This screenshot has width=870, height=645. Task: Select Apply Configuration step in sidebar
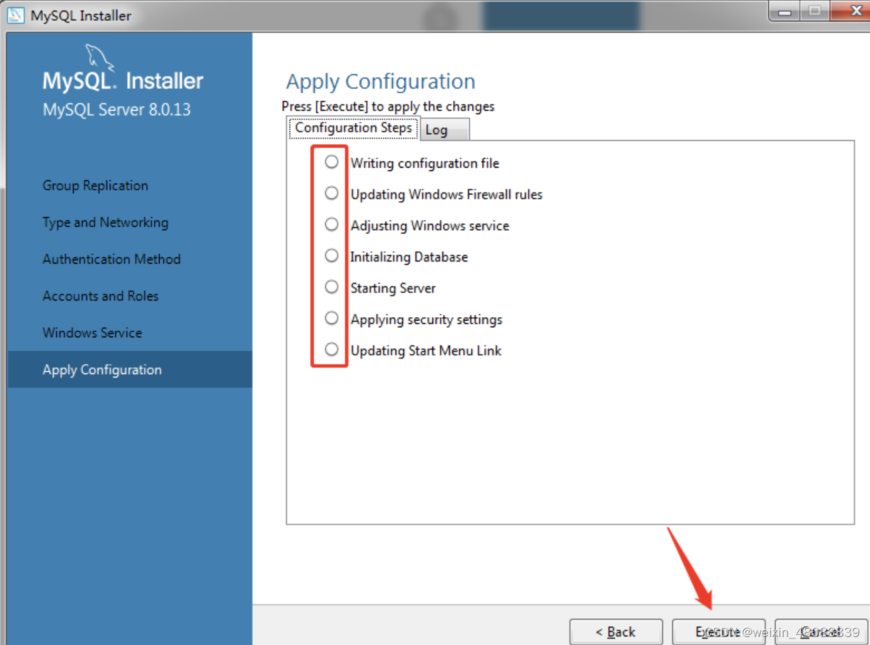point(130,369)
